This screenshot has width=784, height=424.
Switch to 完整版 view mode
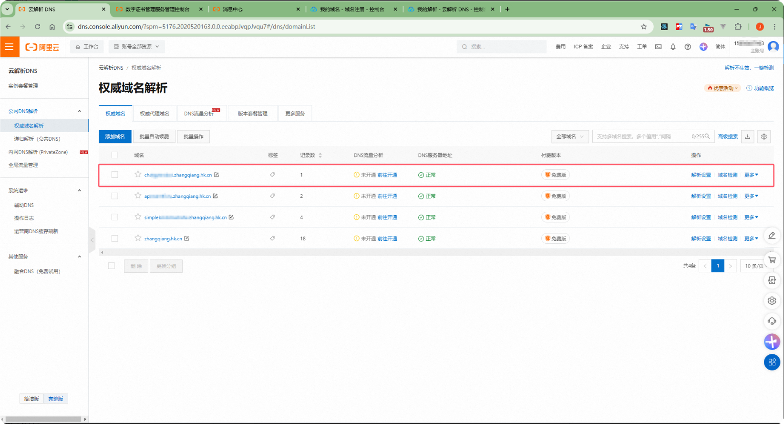[56, 399]
